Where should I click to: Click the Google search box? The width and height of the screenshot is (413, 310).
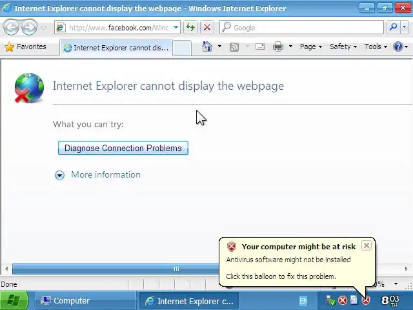click(x=301, y=27)
